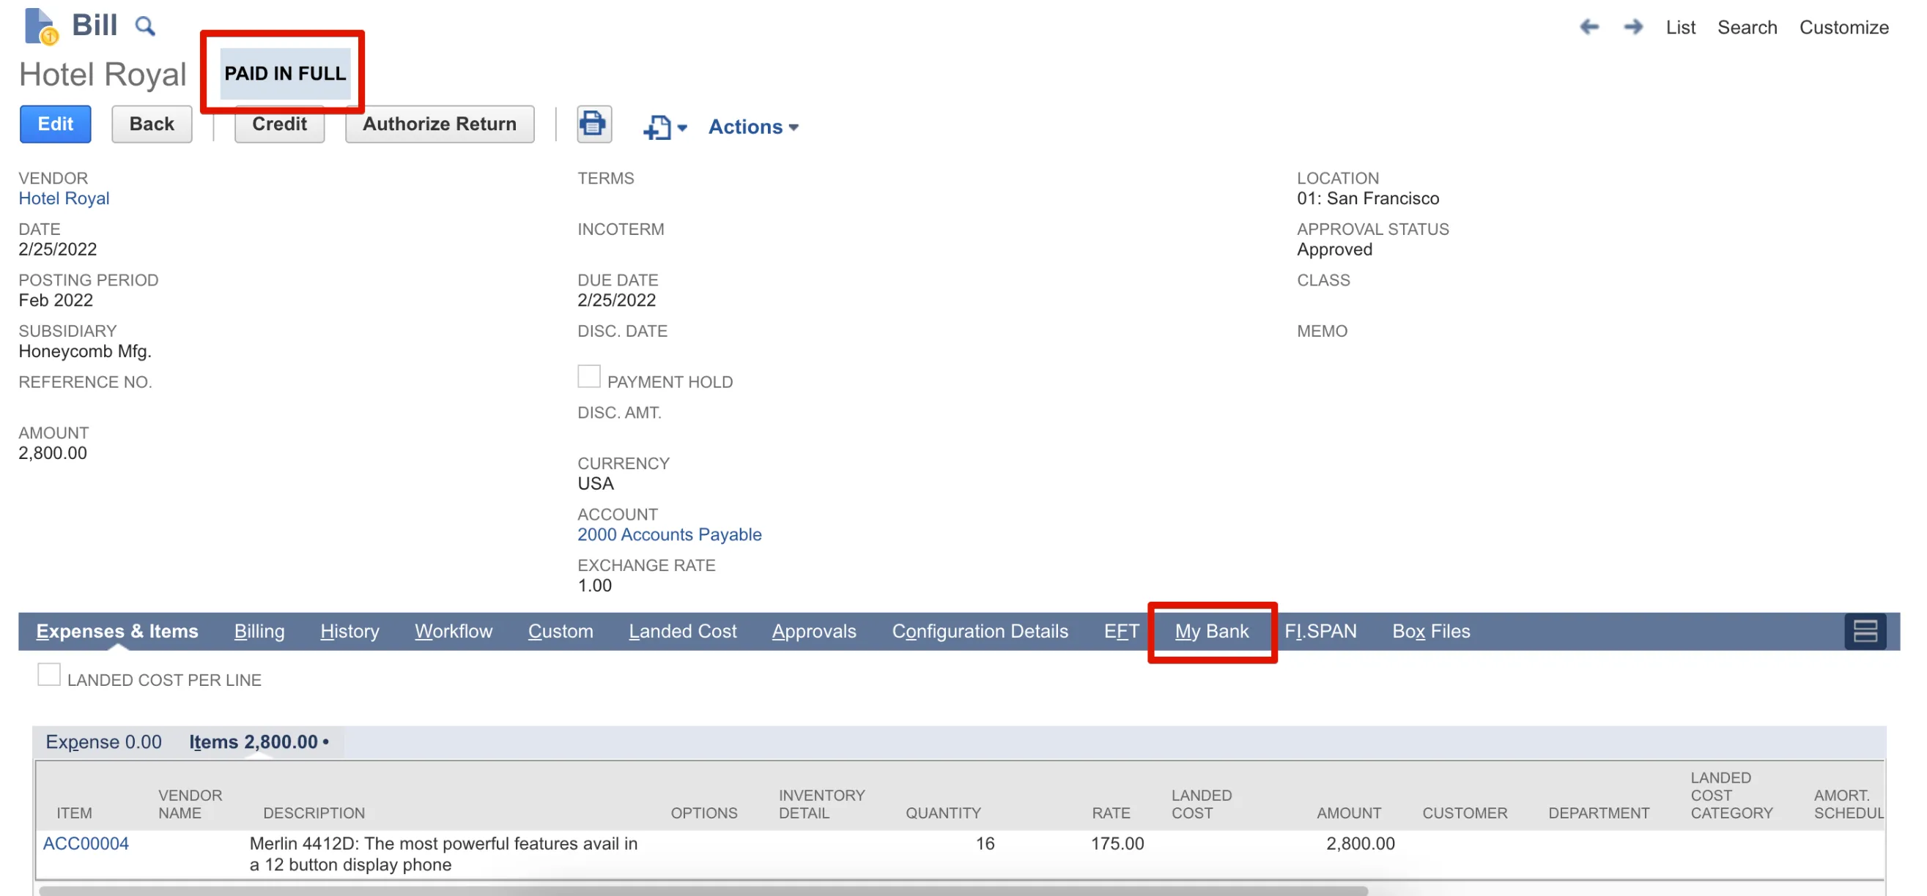Viewport: 1927px width, 896px height.
Task: Open item link ACC00004
Action: (85, 844)
